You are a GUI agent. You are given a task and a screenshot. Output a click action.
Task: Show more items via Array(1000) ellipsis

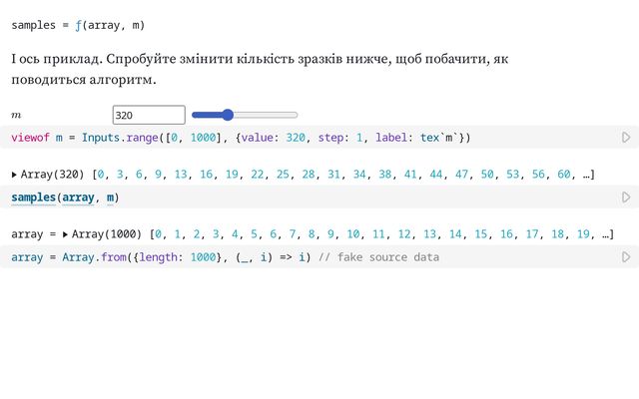608,234
